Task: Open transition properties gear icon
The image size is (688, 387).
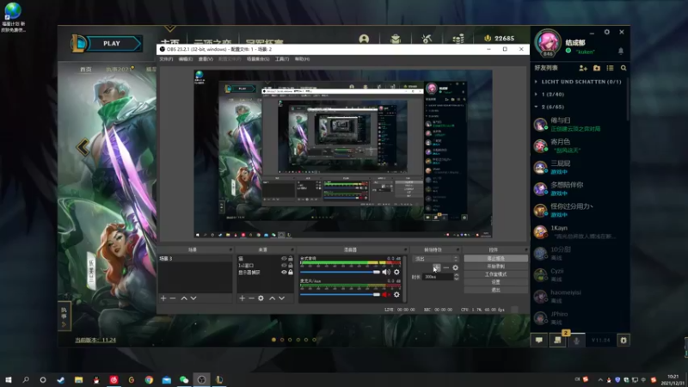Action: pos(456,267)
